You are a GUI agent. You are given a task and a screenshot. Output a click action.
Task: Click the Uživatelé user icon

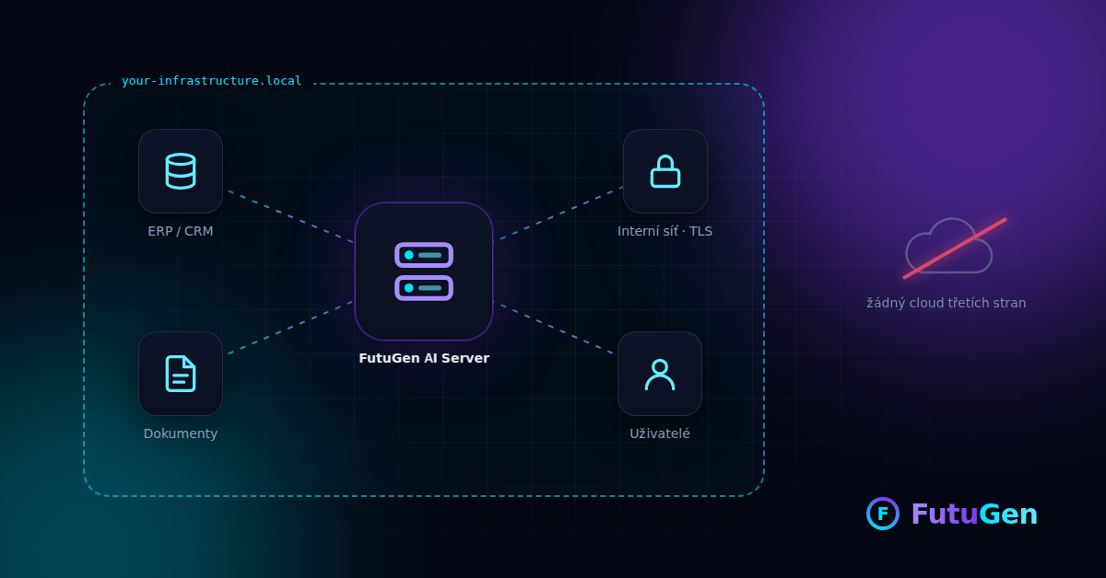click(660, 374)
